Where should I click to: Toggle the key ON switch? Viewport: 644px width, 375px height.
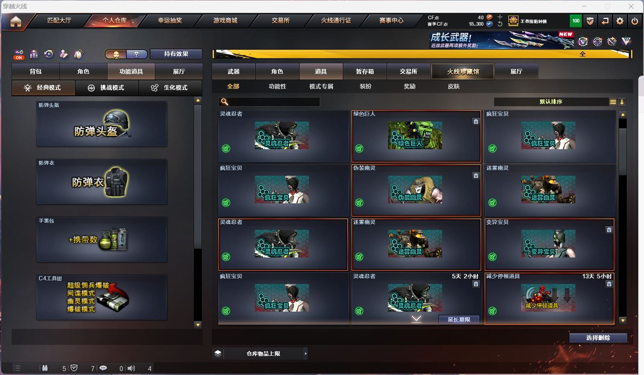19,55
